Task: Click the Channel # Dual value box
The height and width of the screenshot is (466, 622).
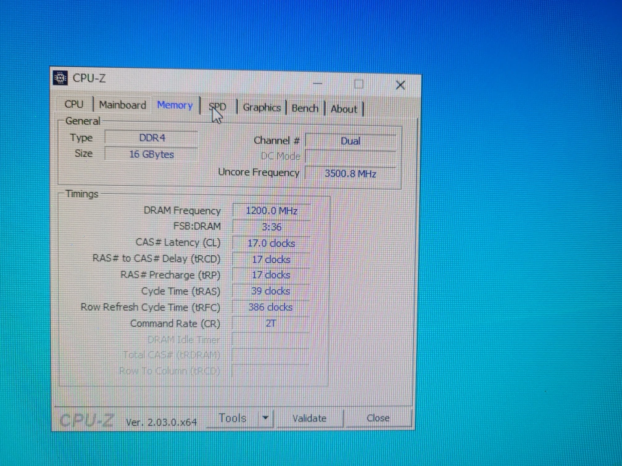Action: 350,141
